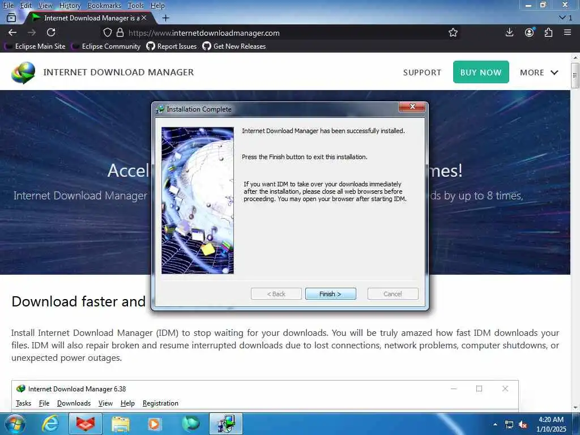Open the extensions puzzle icon
The width and height of the screenshot is (580, 435).
click(x=548, y=32)
